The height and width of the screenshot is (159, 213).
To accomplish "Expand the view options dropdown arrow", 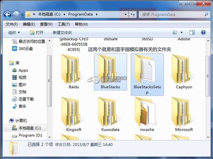I will 182,32.
